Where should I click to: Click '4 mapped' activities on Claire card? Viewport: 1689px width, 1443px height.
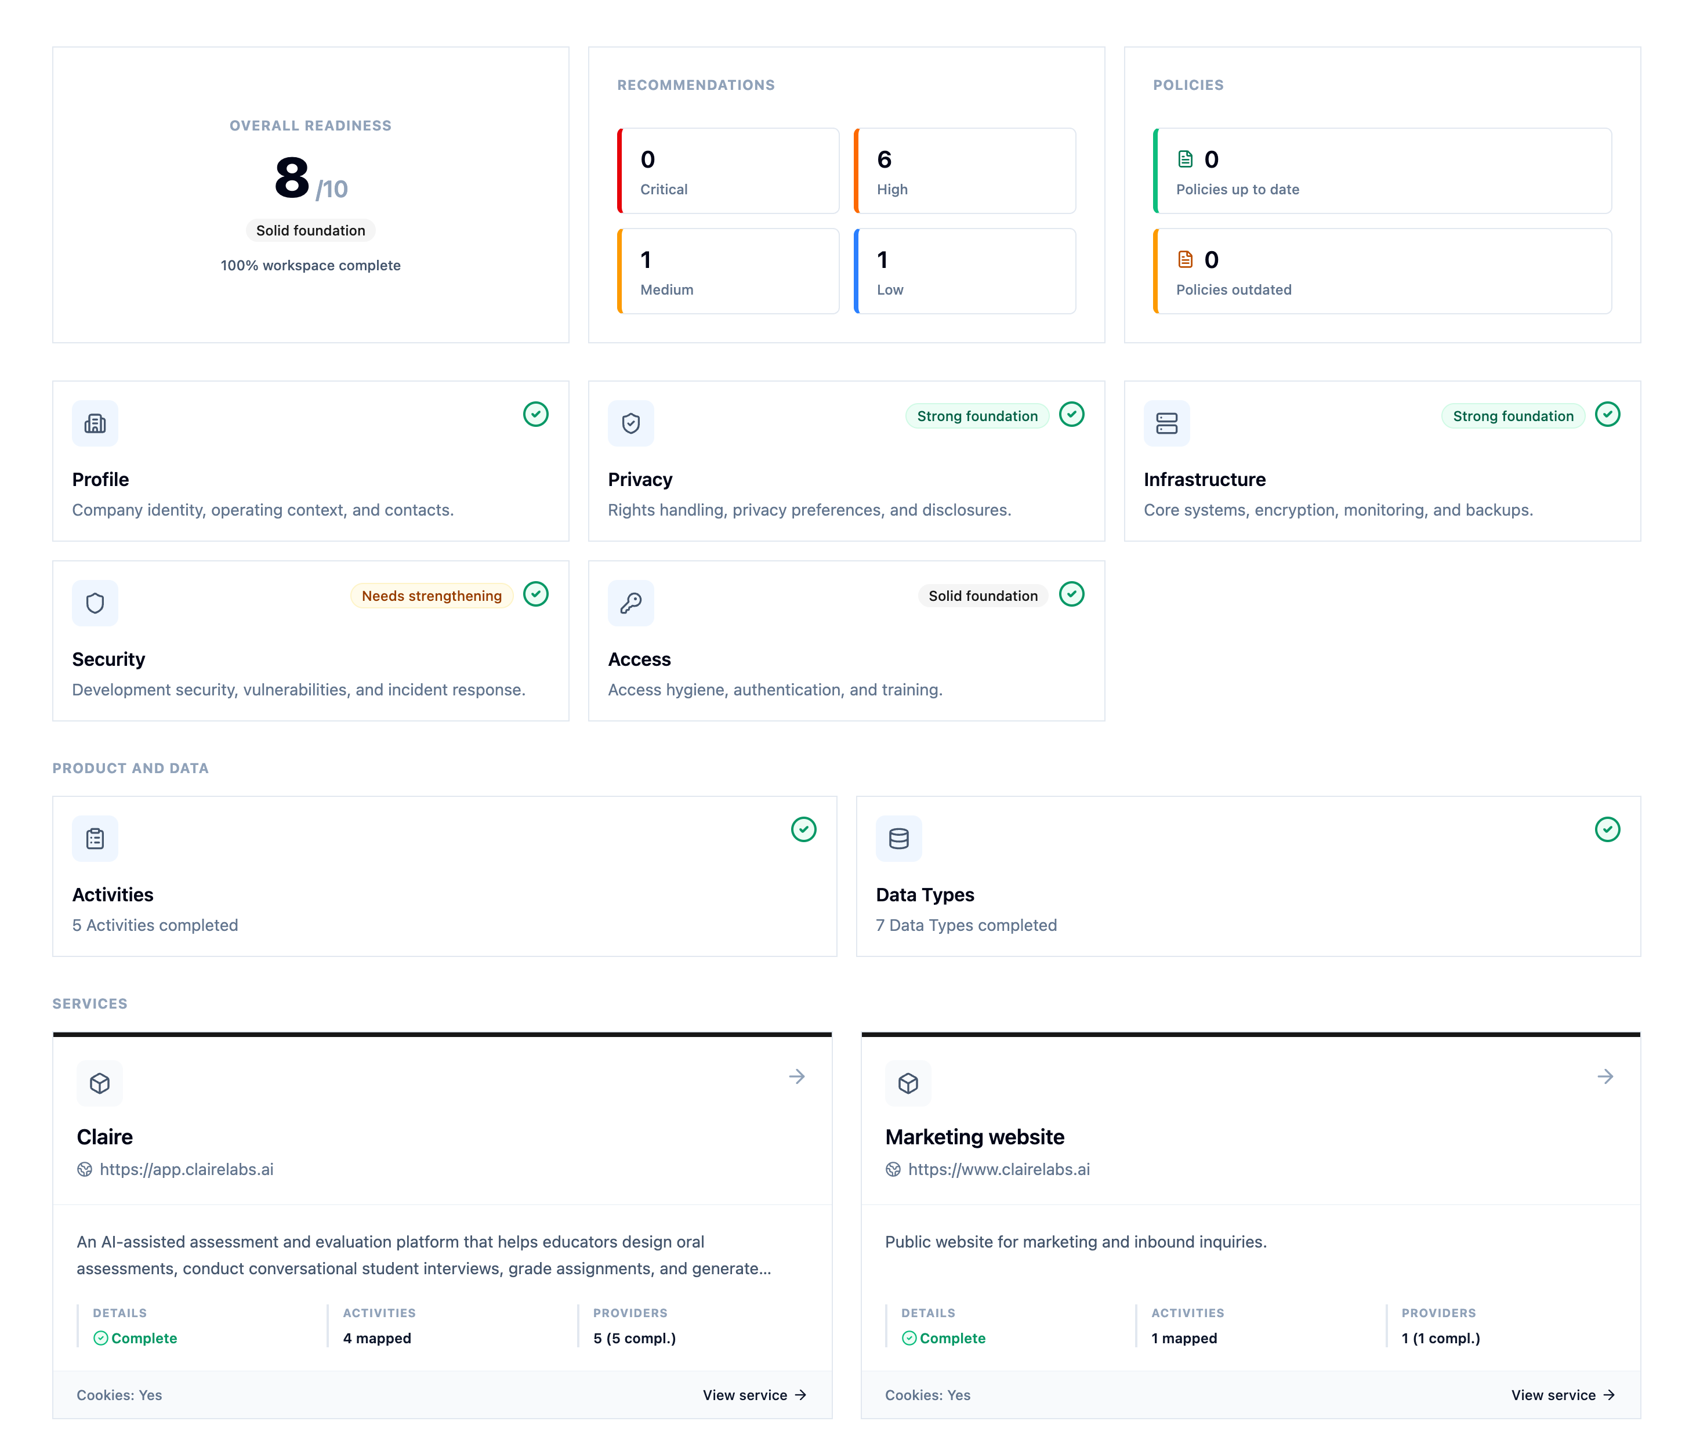pyautogui.click(x=376, y=1338)
